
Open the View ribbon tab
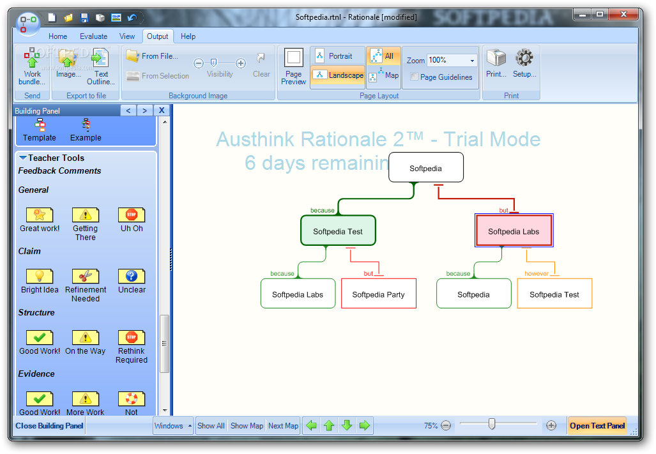tap(127, 36)
